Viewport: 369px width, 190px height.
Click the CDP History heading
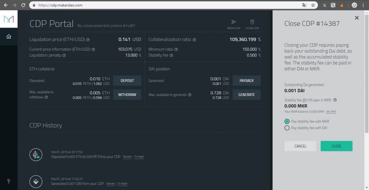[x=46, y=126]
